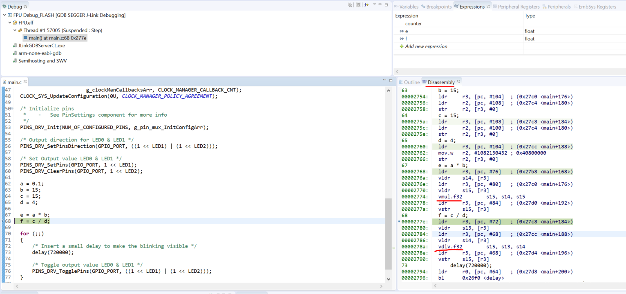The image size is (626, 294).
Task: Click the Remove All Terminated Launches icon
Action: click(350, 4)
